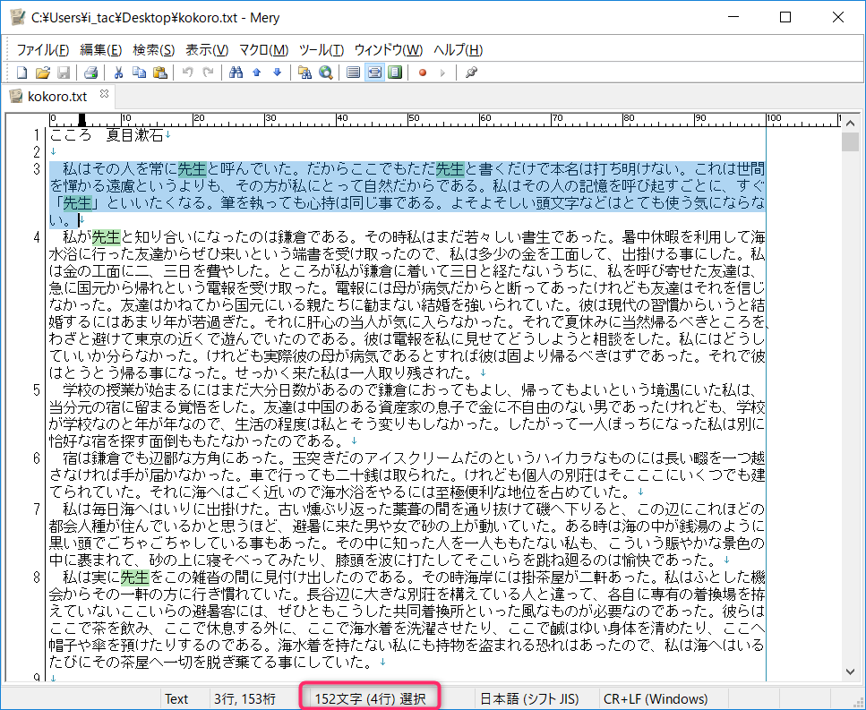This screenshot has height=710, width=866.
Task: Click highlighted 先生 in line 4
Action: tap(106, 237)
